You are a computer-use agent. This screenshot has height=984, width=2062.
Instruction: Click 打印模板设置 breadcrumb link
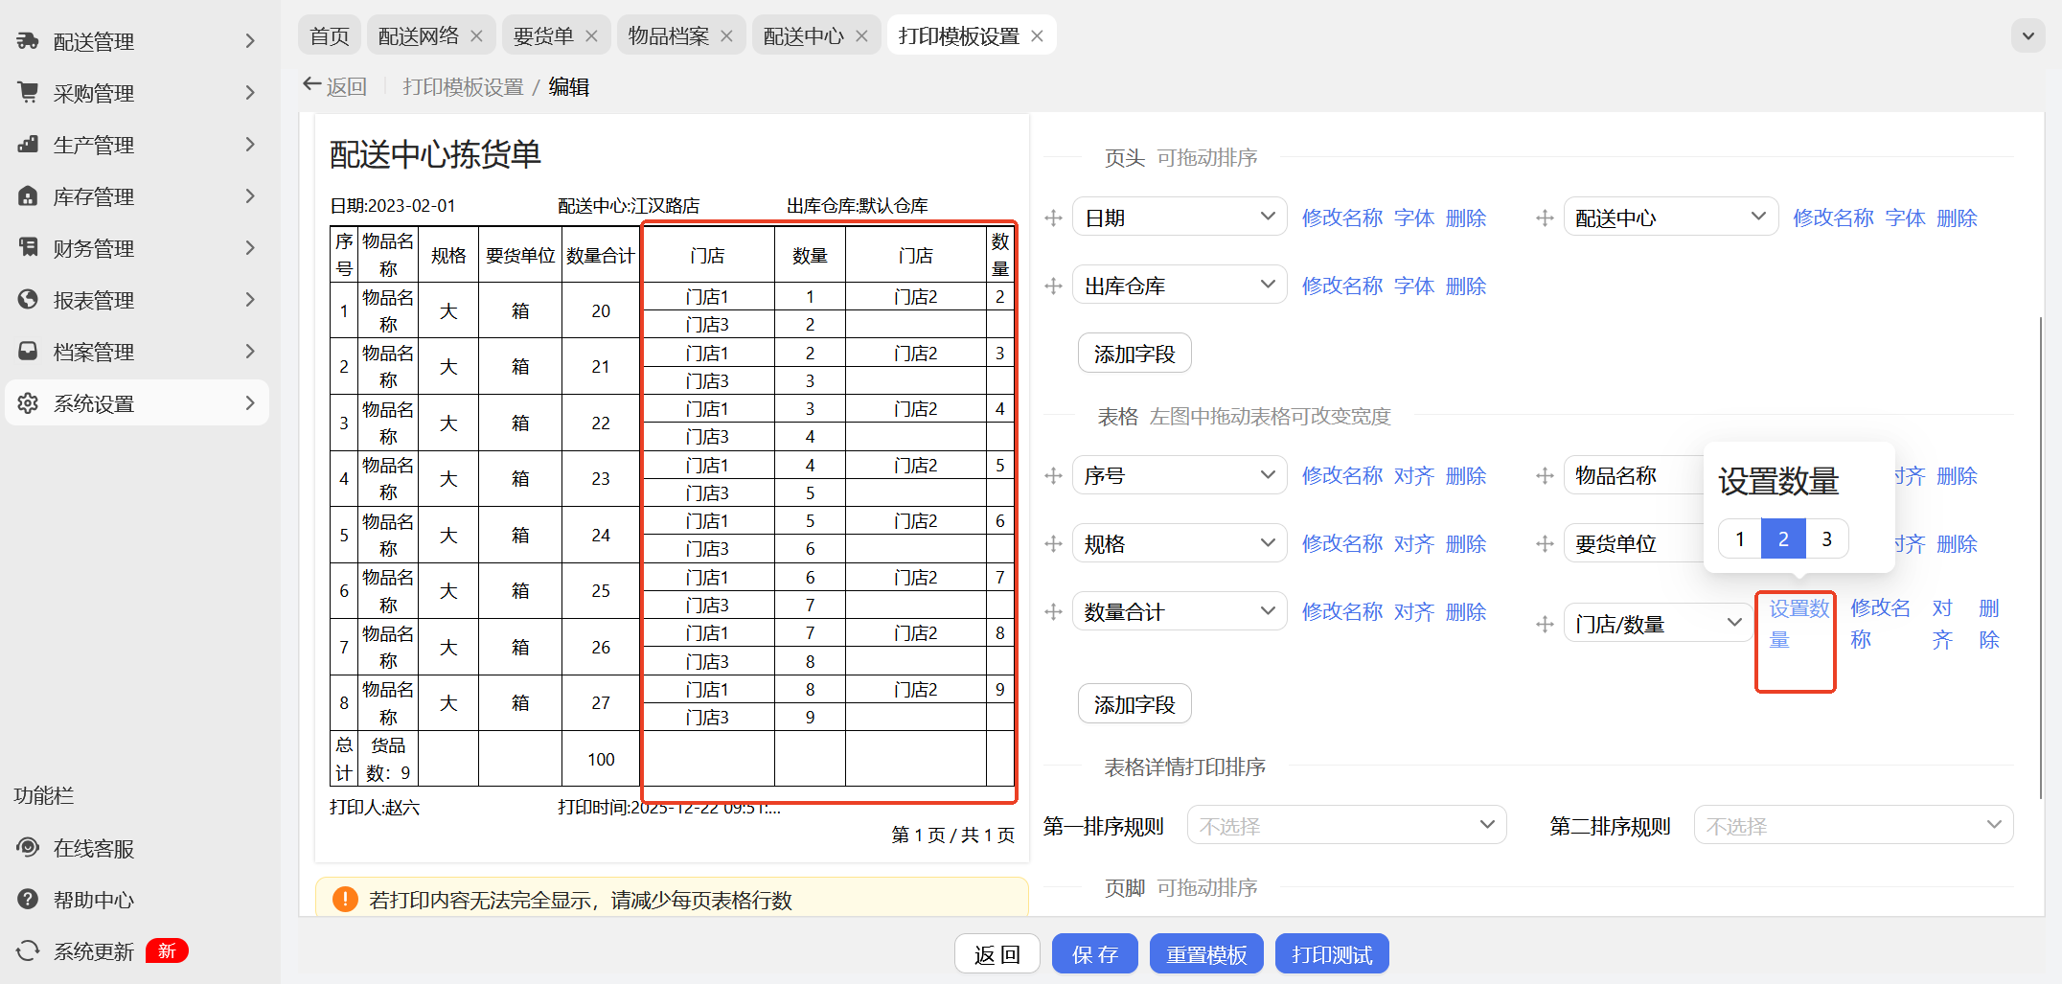[463, 87]
